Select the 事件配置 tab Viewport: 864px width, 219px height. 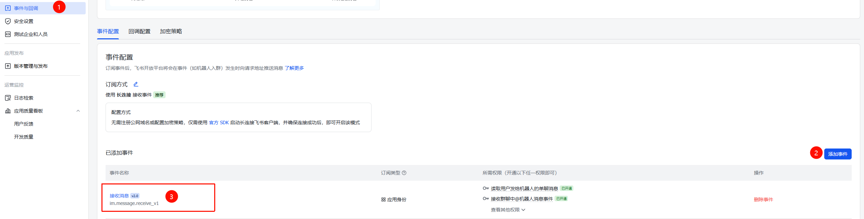[x=108, y=31]
